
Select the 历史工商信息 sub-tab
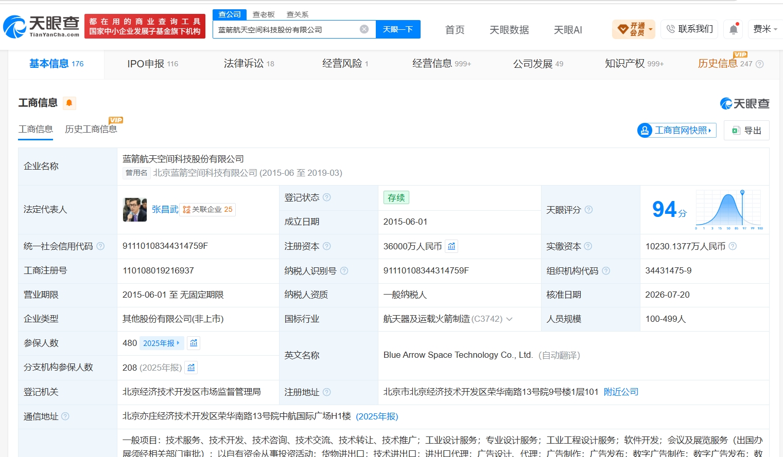pyautogui.click(x=91, y=129)
